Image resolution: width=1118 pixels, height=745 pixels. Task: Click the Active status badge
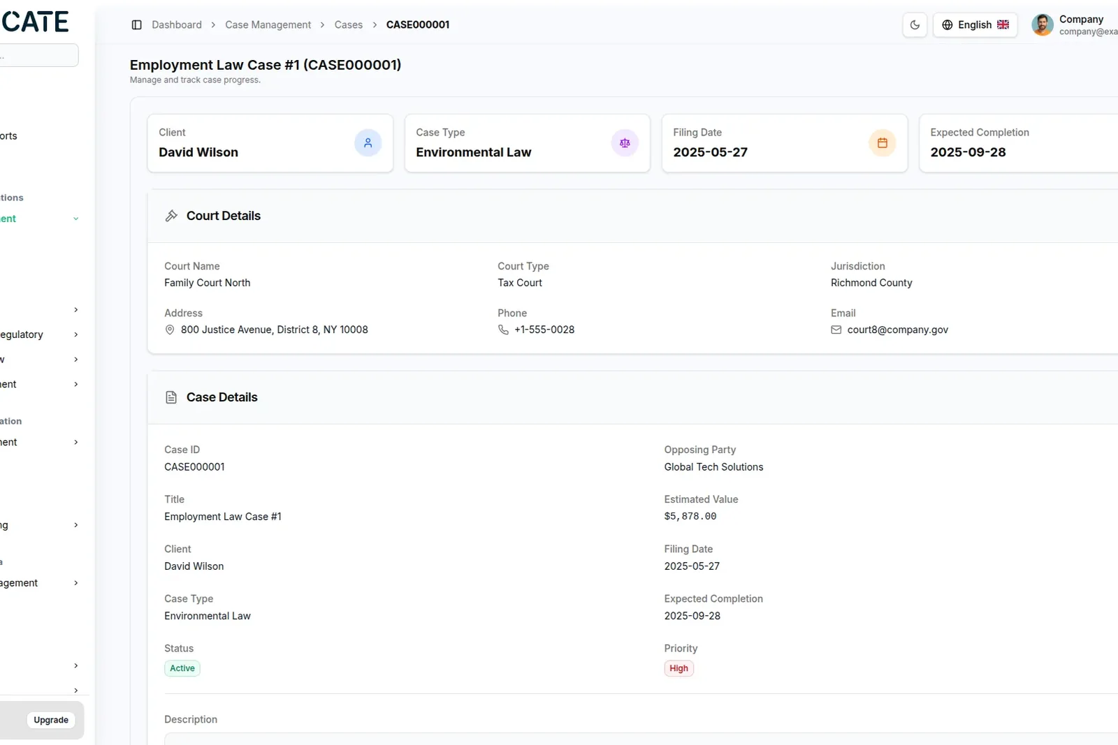pos(182,668)
